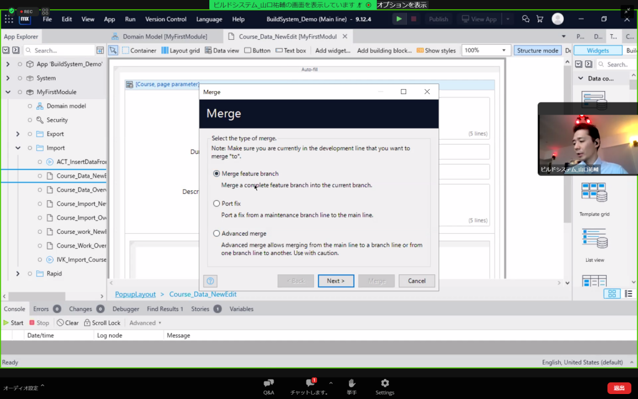The height and width of the screenshot is (399, 638).
Task: Expand the Export folder in App Explorer
Action: [x=17, y=134]
